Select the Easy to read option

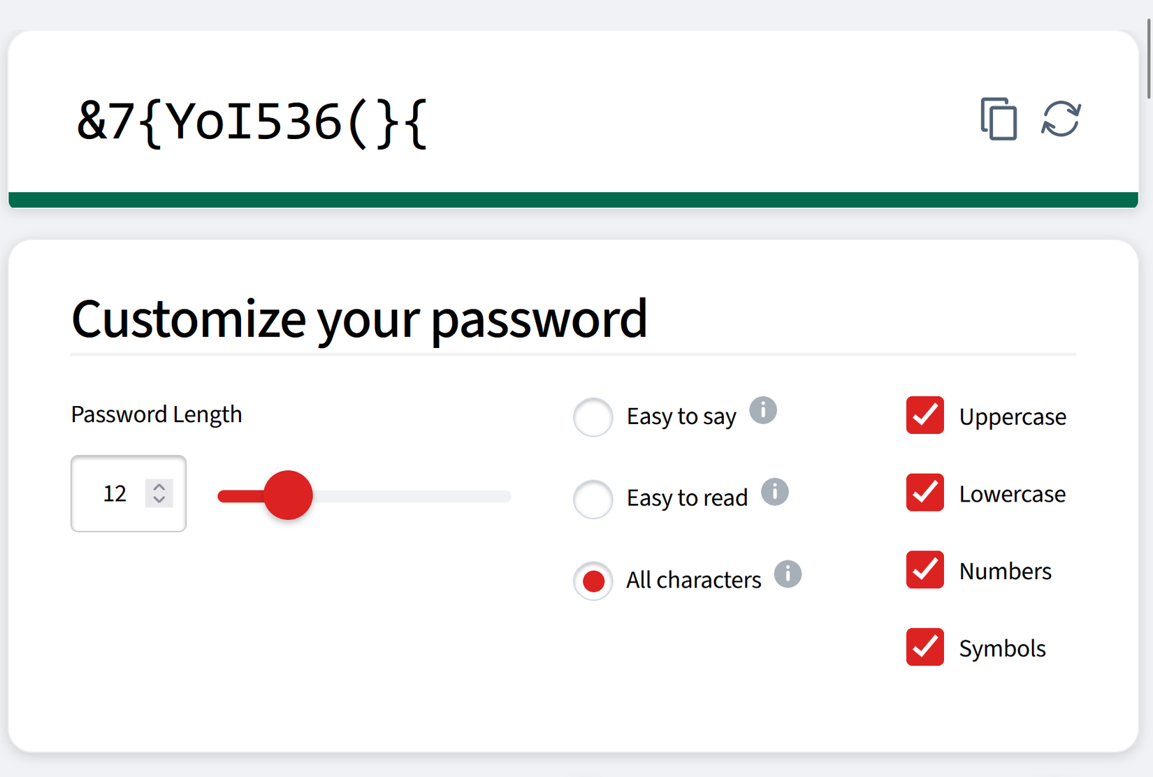point(593,499)
